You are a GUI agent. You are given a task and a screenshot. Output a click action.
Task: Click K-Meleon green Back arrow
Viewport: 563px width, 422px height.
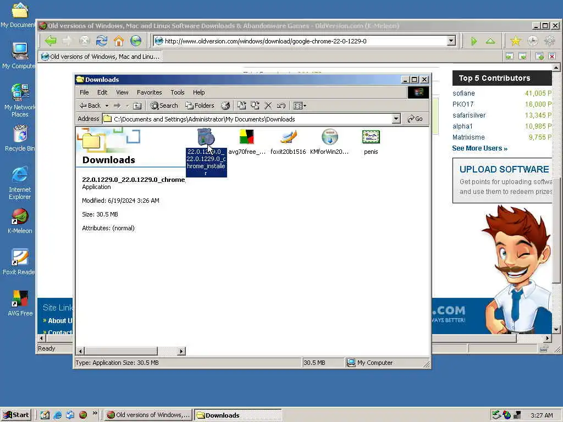point(51,41)
